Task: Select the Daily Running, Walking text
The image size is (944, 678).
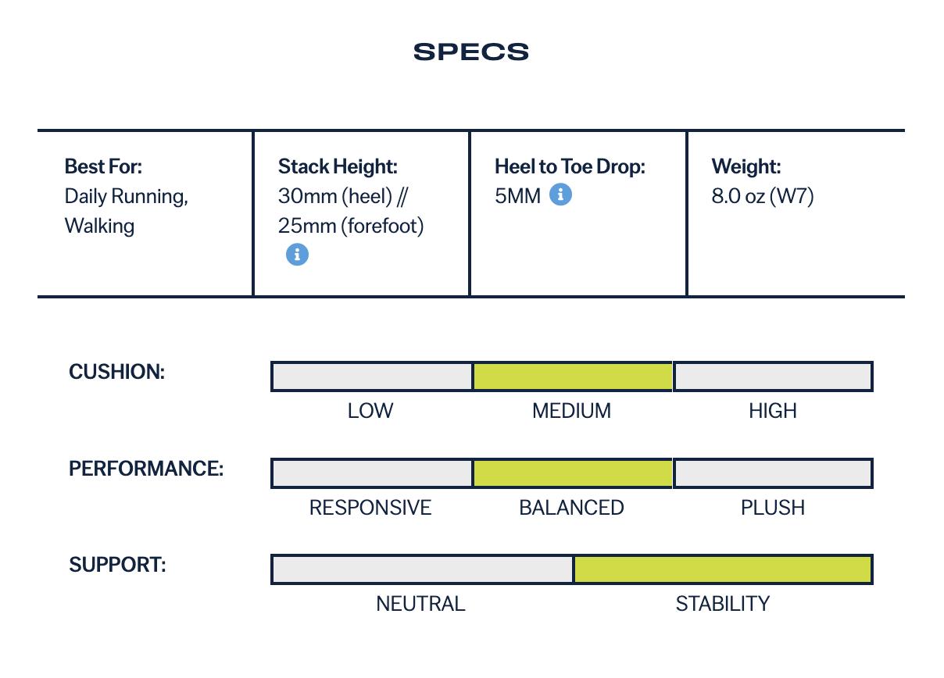Action: pos(126,211)
